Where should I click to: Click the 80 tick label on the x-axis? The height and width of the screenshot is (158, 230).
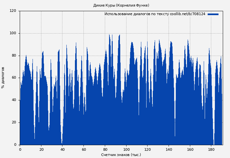pyautogui.click(x=105, y=149)
